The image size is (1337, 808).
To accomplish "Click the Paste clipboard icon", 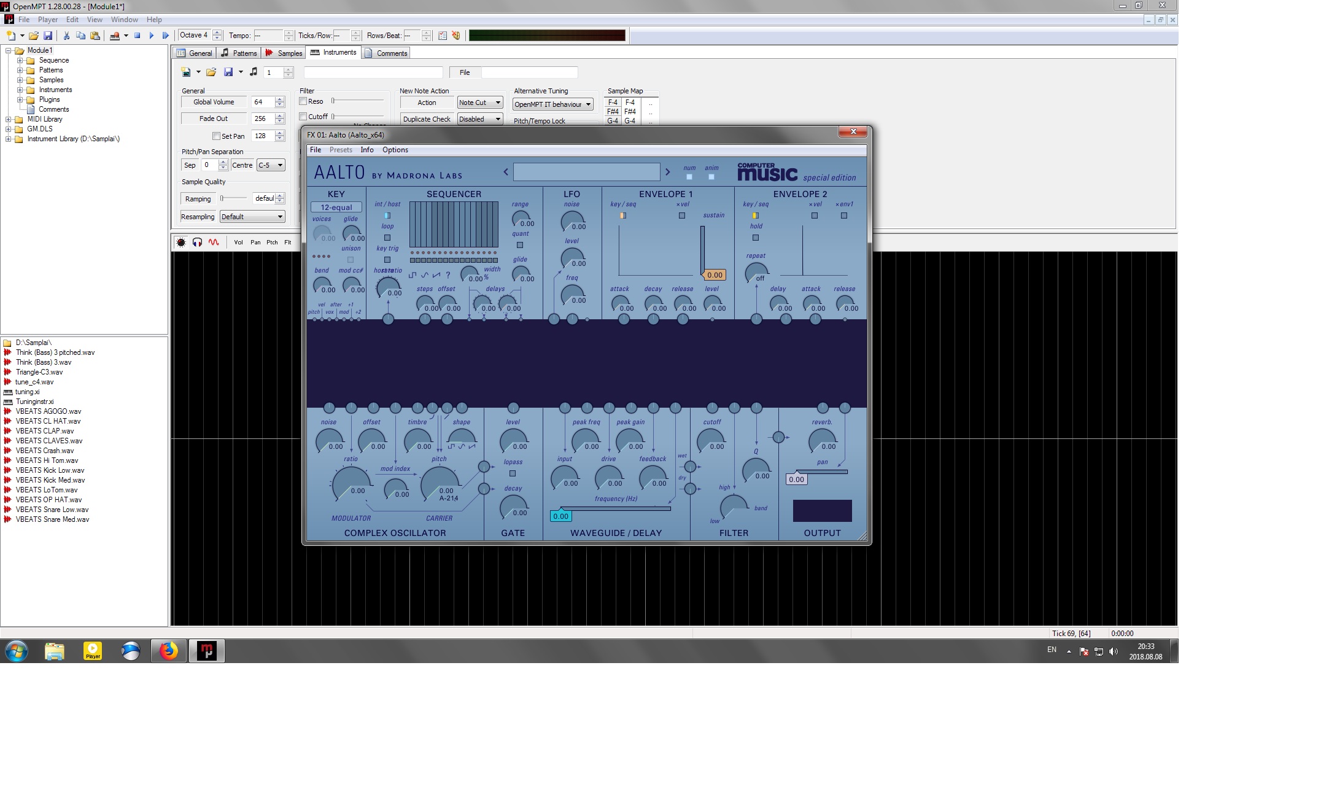I will 95,36.
